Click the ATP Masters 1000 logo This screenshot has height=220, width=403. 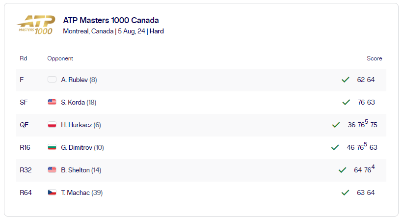point(36,25)
